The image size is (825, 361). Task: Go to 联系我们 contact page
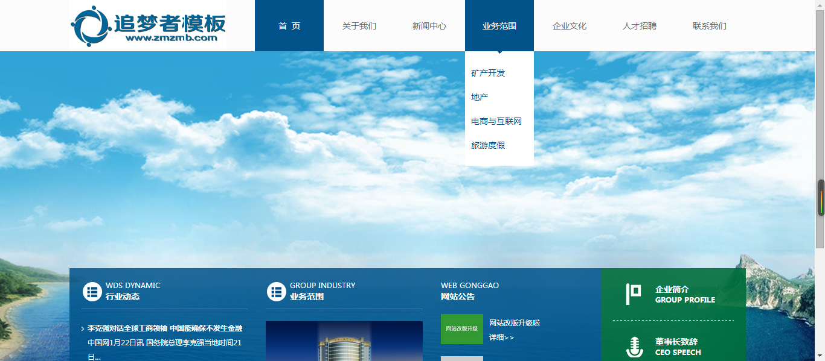click(x=710, y=26)
